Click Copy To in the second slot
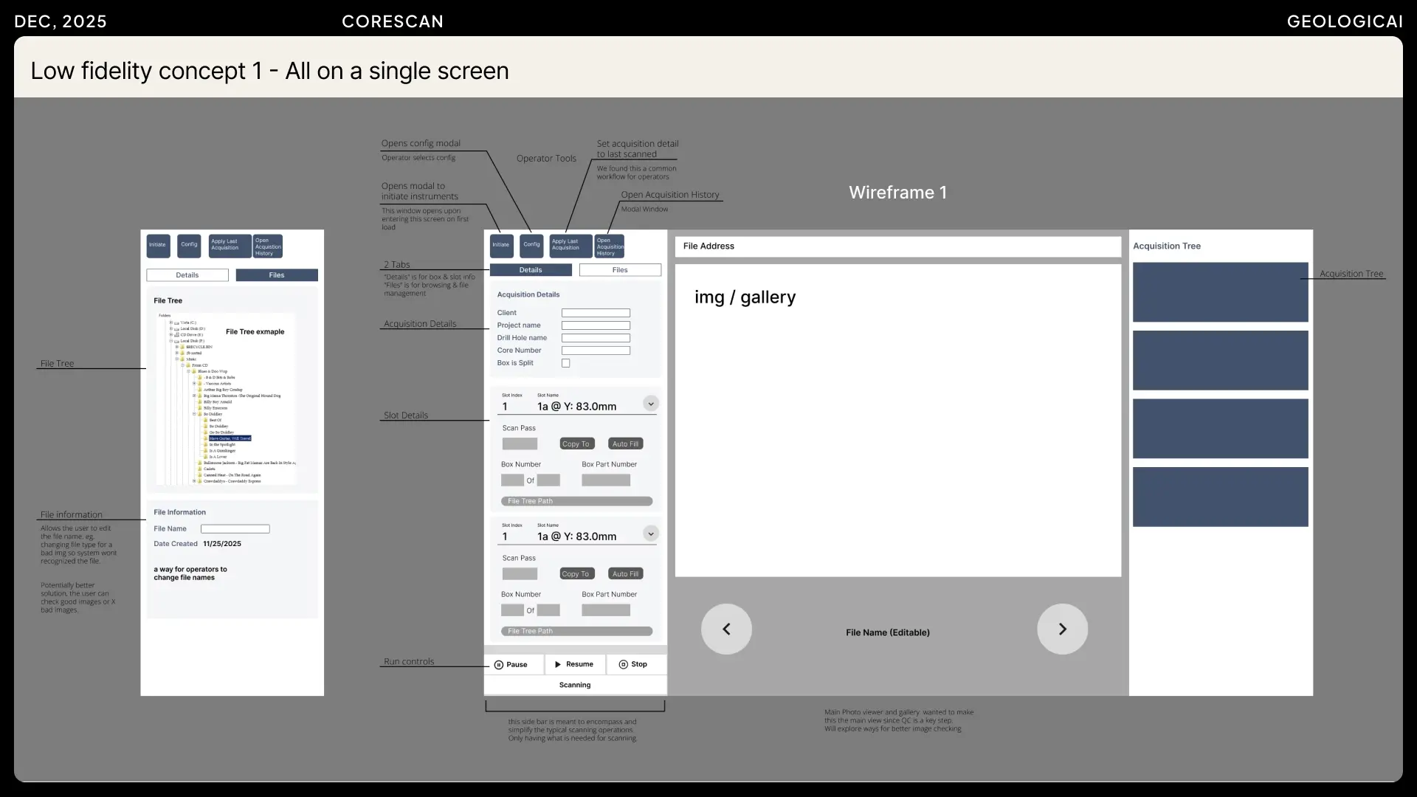1417x797 pixels. tap(576, 573)
